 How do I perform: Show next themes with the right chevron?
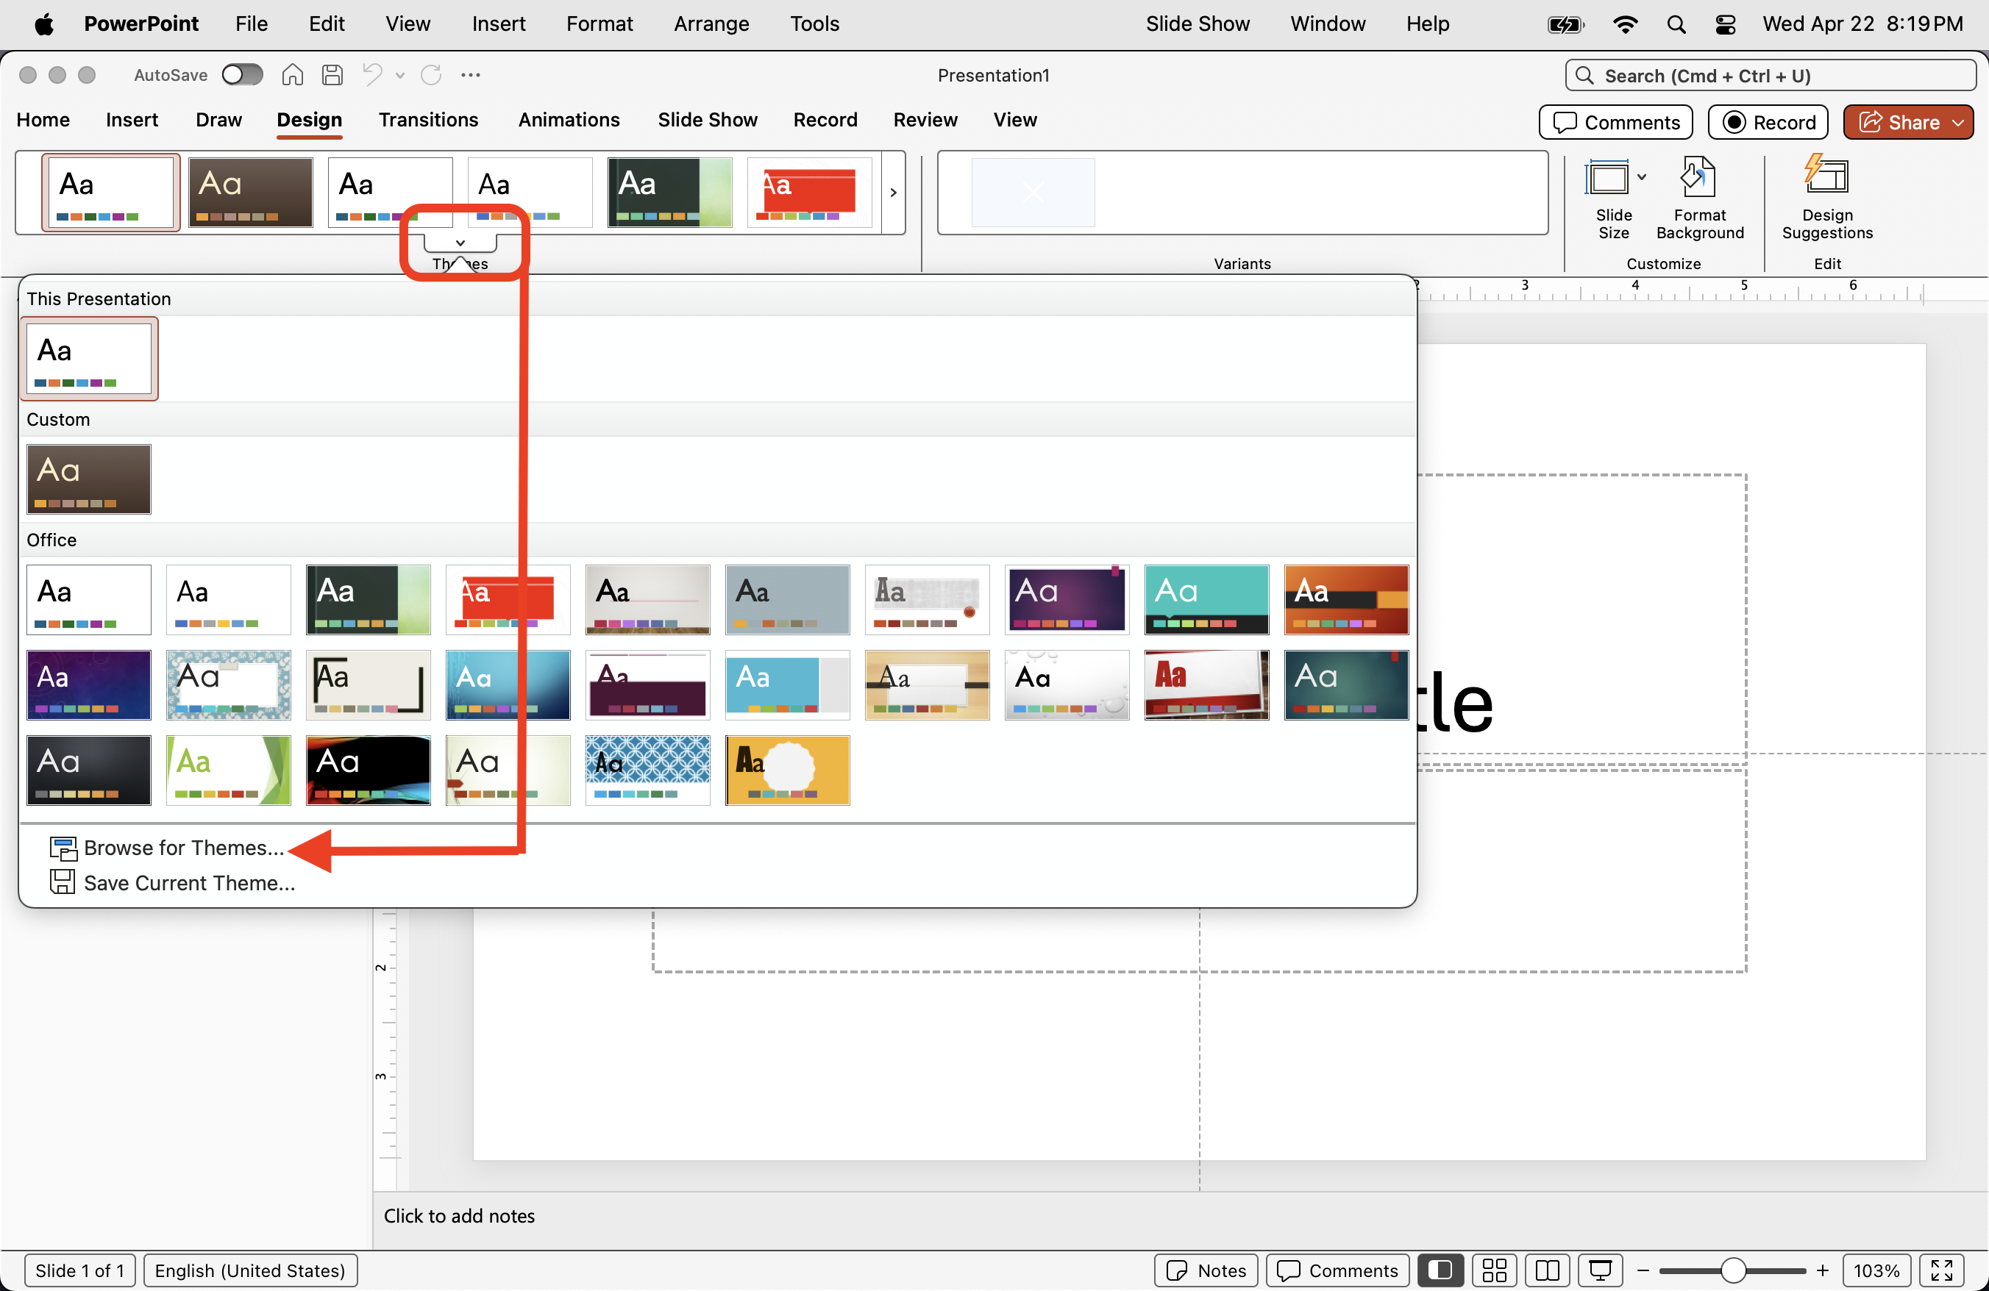tap(894, 192)
